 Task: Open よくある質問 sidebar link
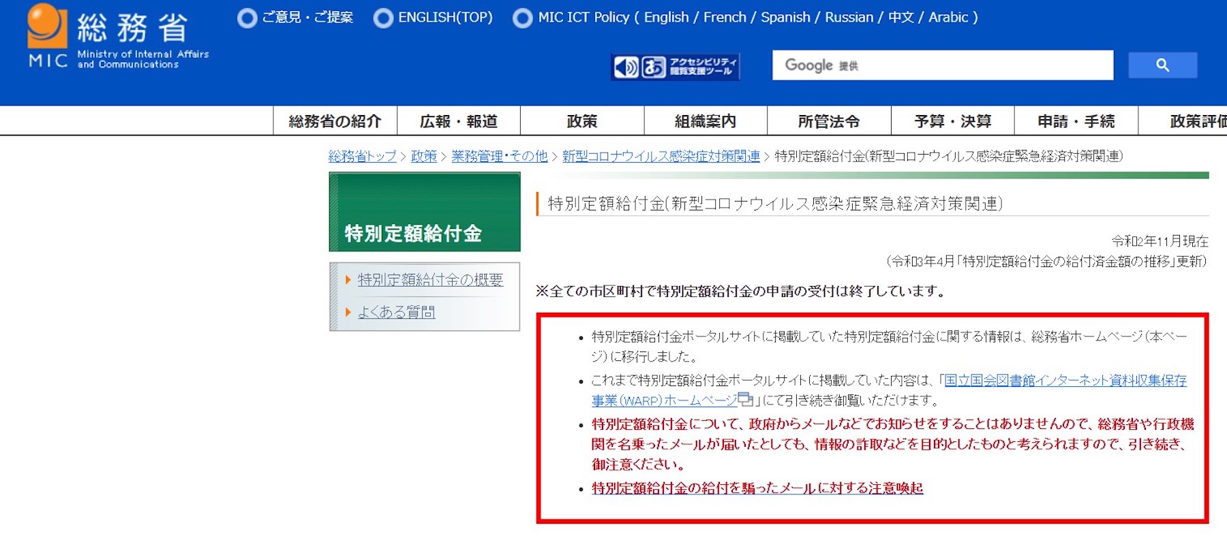pyautogui.click(x=396, y=312)
